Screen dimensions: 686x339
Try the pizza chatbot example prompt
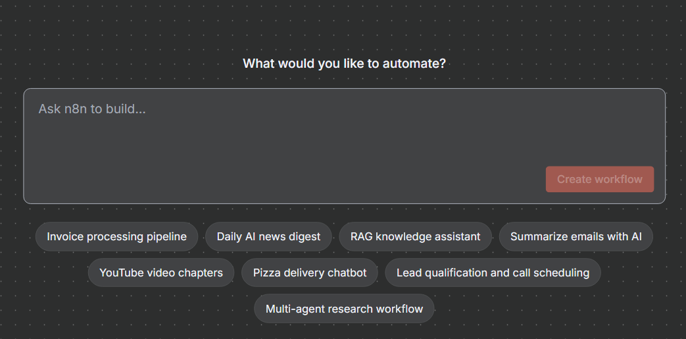click(x=310, y=273)
